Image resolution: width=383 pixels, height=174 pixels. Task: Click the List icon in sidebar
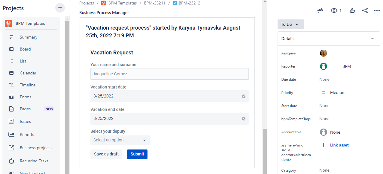pos(11,61)
